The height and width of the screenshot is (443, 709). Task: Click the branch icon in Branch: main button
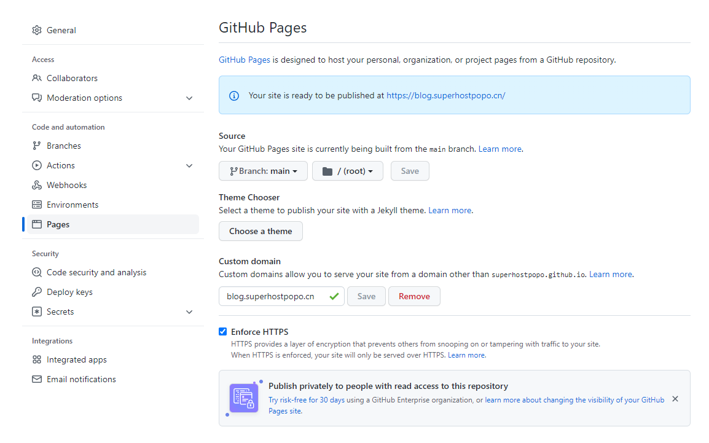pos(233,171)
